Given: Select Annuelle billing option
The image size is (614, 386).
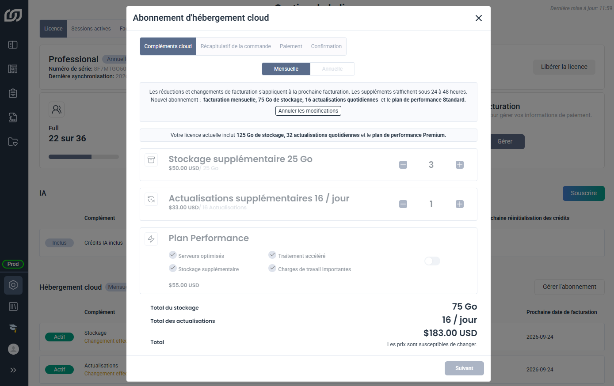Looking at the screenshot, I should click(x=332, y=69).
